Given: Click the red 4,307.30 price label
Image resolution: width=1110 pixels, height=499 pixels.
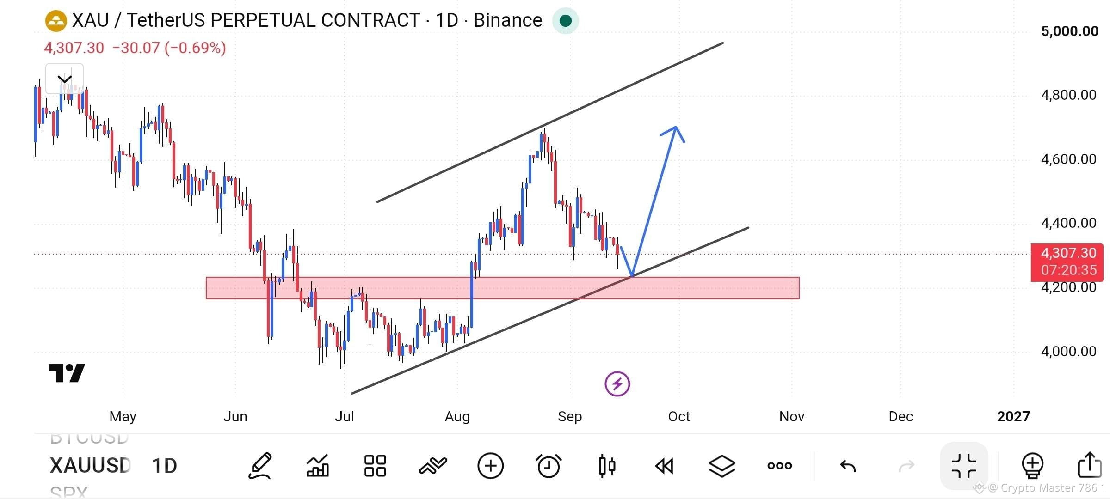Looking at the screenshot, I should click(x=1067, y=262).
